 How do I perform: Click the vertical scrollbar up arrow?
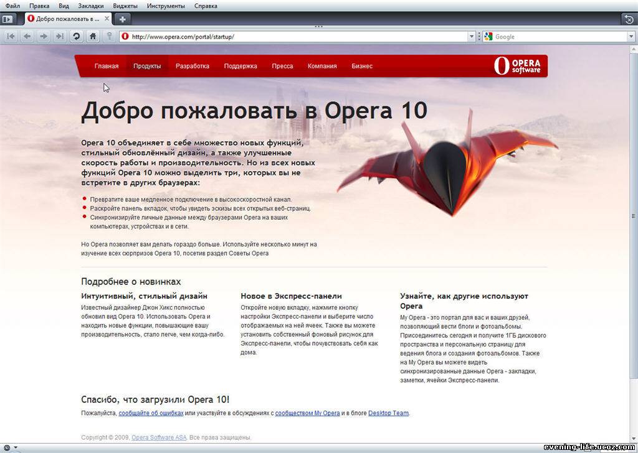tap(634, 49)
